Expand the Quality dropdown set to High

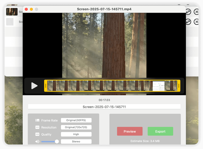(x=76, y=134)
